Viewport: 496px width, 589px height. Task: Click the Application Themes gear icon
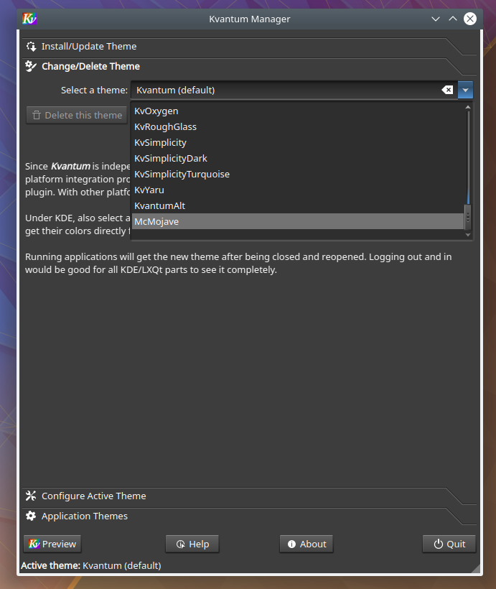pos(31,516)
